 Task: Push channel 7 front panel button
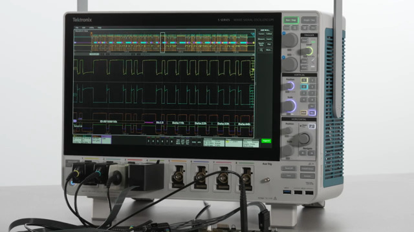(312, 93)
